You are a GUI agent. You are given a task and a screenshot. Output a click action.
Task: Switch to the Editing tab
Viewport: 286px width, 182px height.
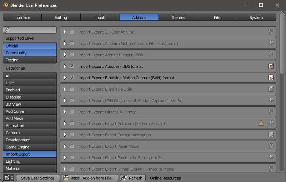click(61, 17)
